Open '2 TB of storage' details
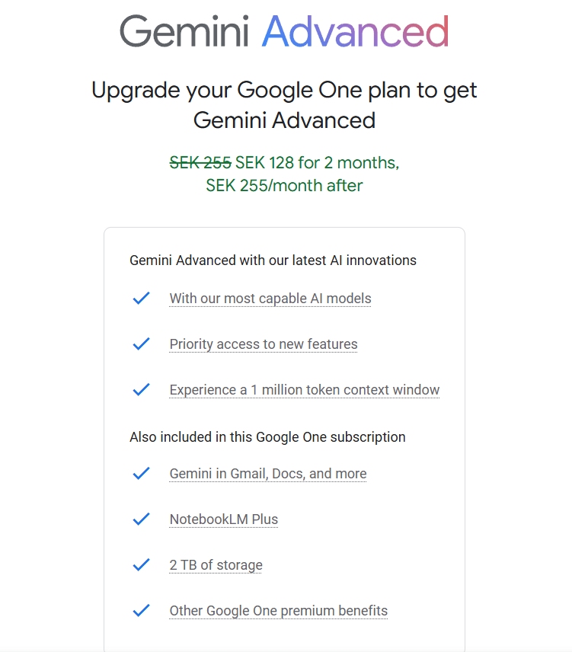 click(x=216, y=565)
